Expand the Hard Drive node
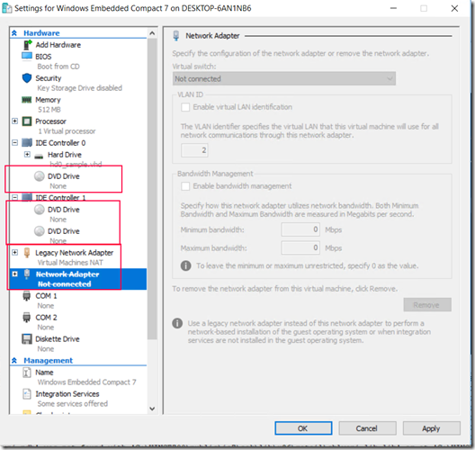The height and width of the screenshot is (450, 475). pos(27,155)
